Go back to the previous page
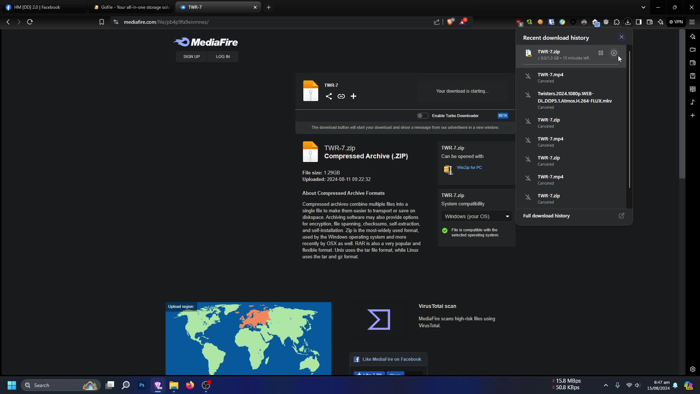Screen dimensions: 700x394 pyautogui.click(x=8, y=22)
